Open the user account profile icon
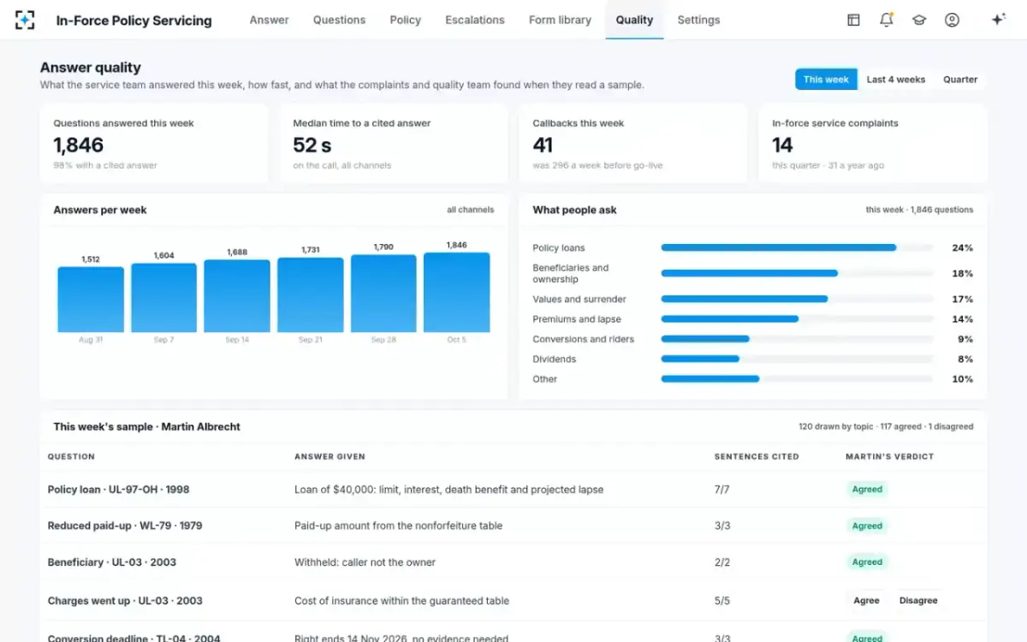The height and width of the screenshot is (642, 1027). (952, 20)
